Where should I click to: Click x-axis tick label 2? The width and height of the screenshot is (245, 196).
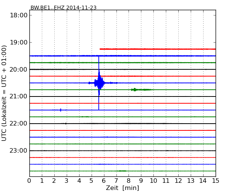(x=54, y=181)
